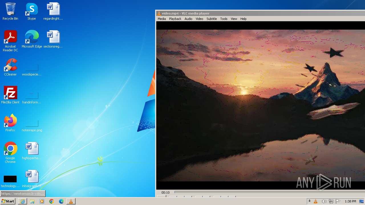This screenshot has width=365, height=205.
Task: Open the Recycle Bin desktop icon
Action: click(10, 11)
